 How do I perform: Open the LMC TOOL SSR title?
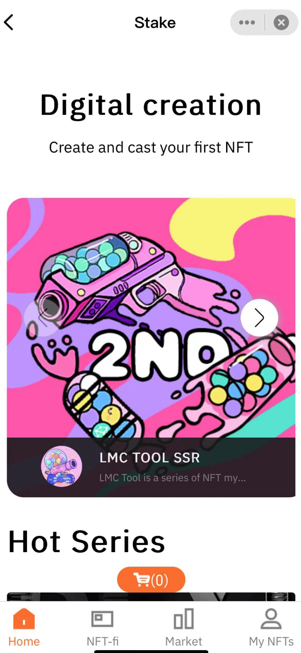pyautogui.click(x=149, y=457)
